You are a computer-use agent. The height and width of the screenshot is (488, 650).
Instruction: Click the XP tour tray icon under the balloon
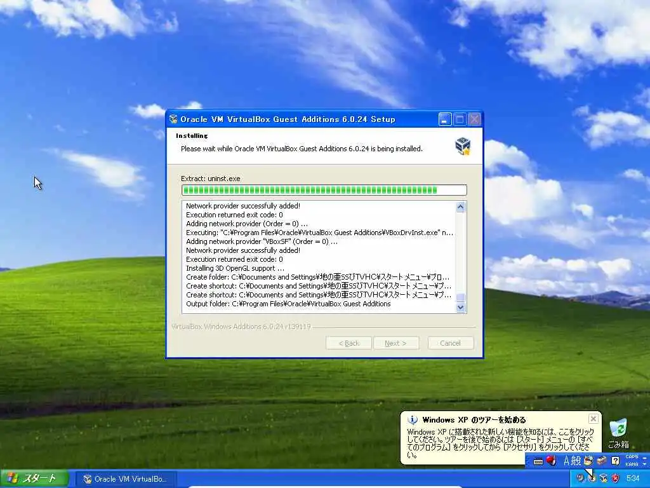(x=592, y=478)
